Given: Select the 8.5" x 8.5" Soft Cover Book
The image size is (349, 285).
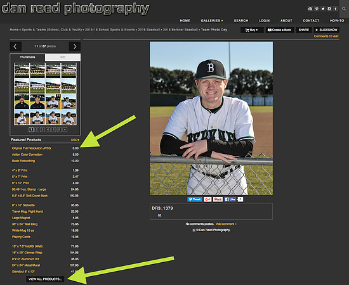Looking at the screenshot, I should [x=30, y=196].
